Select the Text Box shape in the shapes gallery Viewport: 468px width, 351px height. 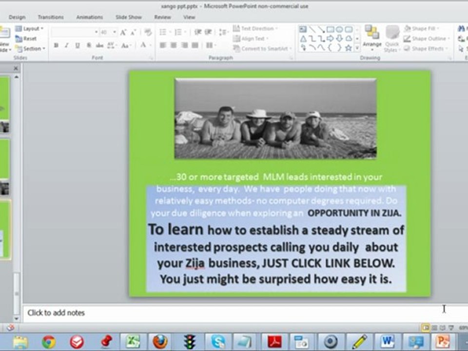303,29
